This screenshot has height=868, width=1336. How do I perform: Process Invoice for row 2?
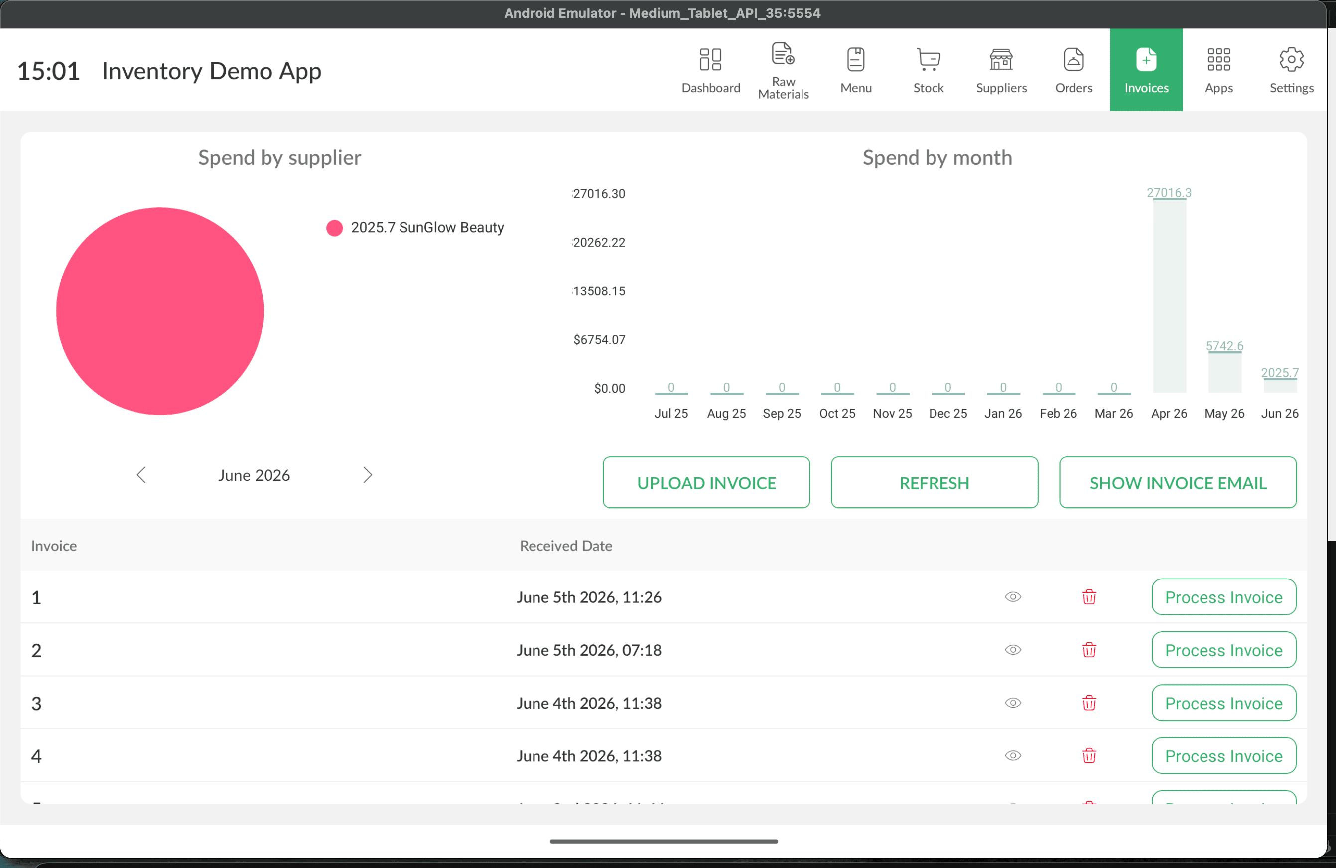pos(1224,650)
